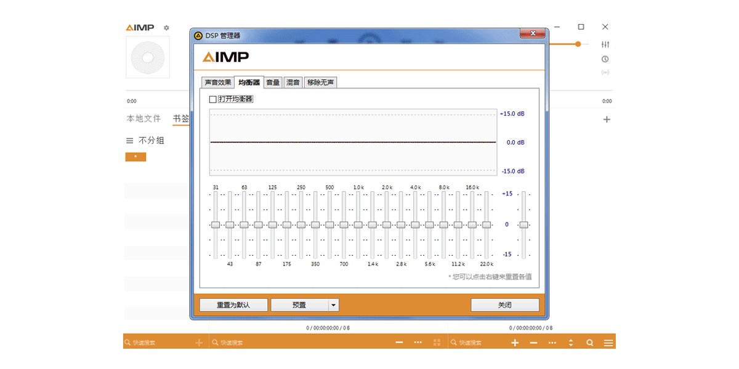The width and height of the screenshot is (739, 369).
Task: Switch to the 声音效果 tab
Action: tap(220, 81)
